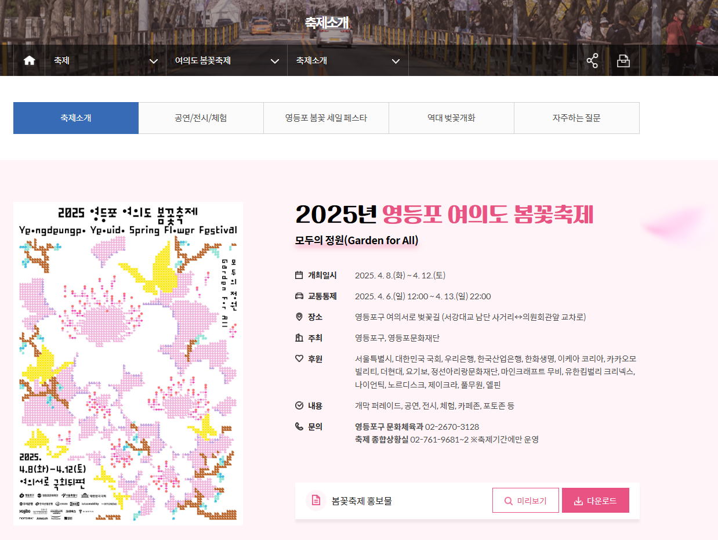The width and height of the screenshot is (718, 540).
Task: Click the 미리보기 preview button
Action: click(525, 501)
